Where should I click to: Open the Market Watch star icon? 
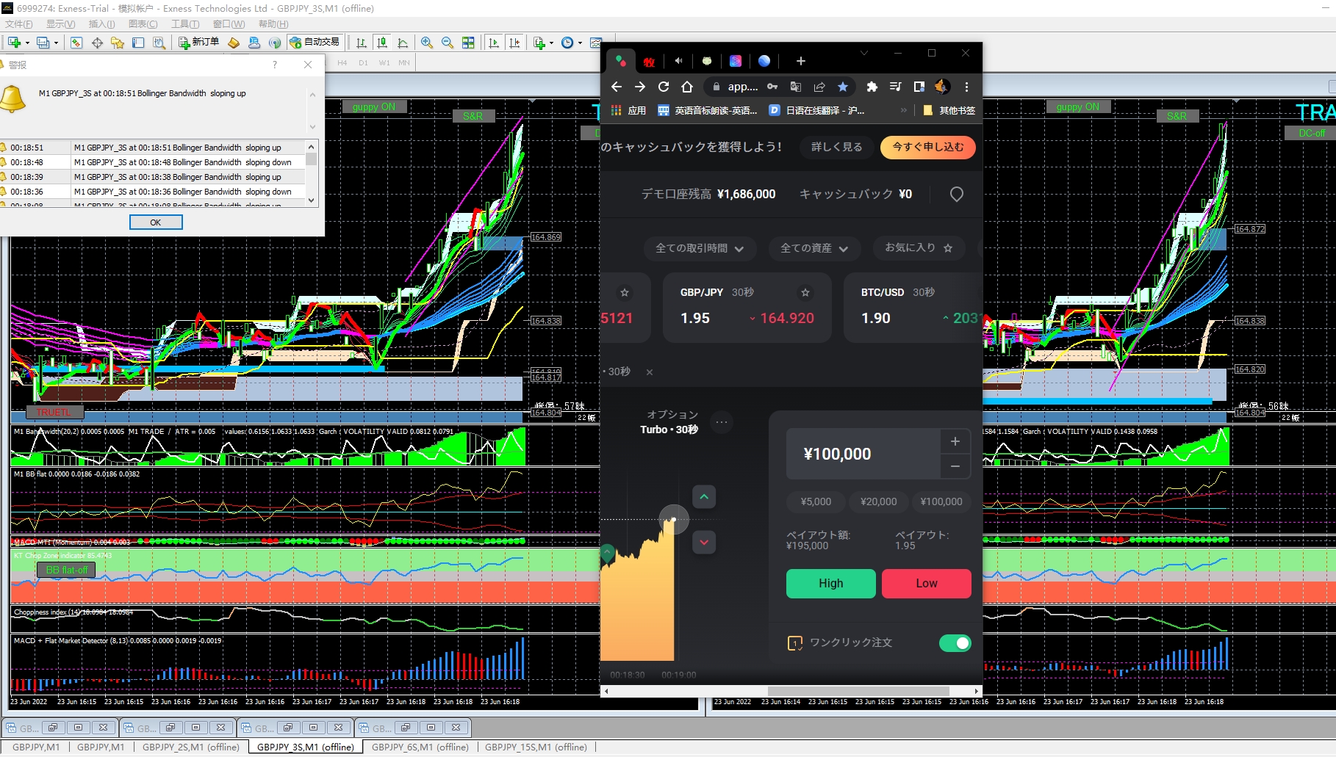pos(118,43)
